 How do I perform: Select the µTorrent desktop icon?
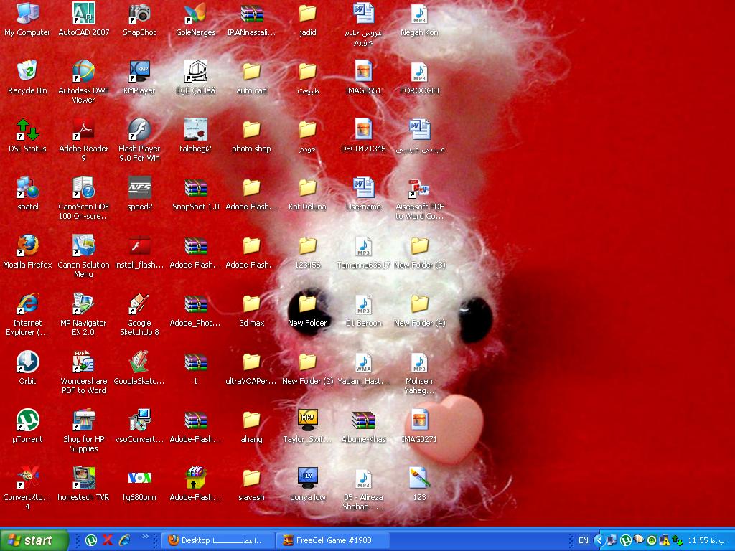(x=27, y=420)
